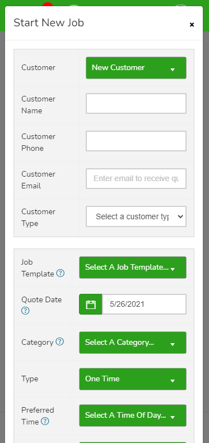The image size is (209, 443).
Task: Click the Job Template help icon
Action: 61,273
